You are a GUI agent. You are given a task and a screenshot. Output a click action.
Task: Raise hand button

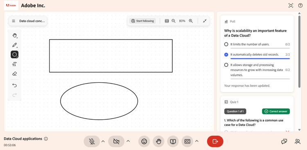click(158, 141)
